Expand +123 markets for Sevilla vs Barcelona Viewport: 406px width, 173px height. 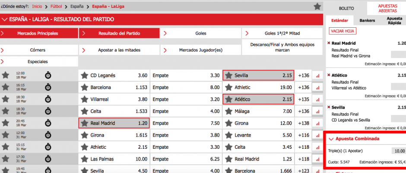click(x=304, y=171)
